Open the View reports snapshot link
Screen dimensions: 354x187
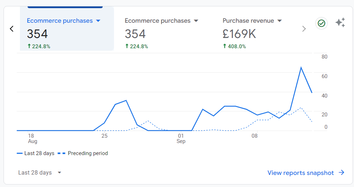tap(300, 173)
